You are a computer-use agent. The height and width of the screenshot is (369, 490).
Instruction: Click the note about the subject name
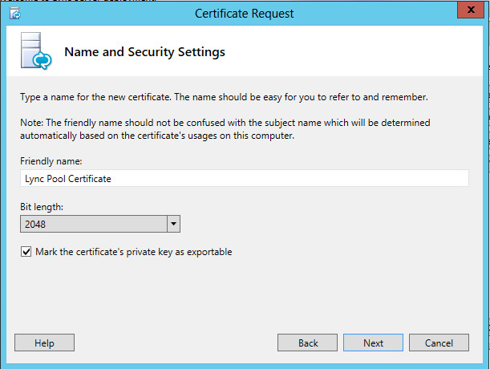[225, 128]
